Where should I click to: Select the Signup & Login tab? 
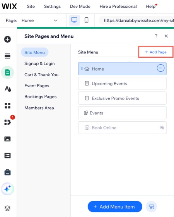pyautogui.click(x=39, y=64)
